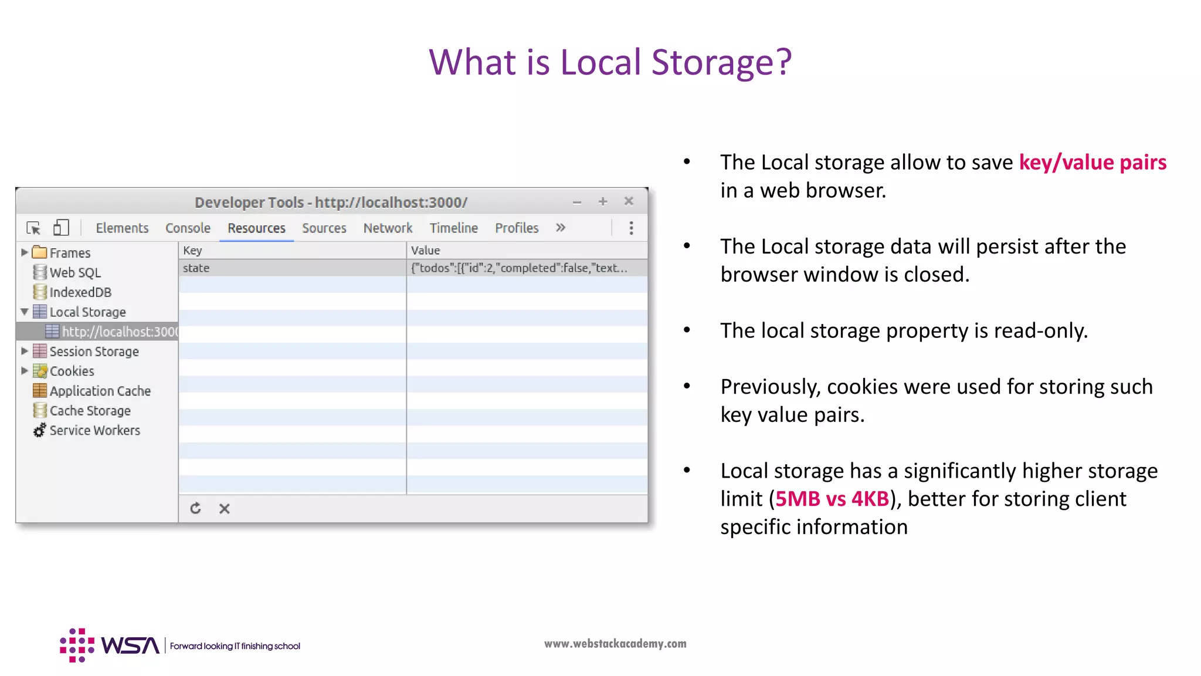Screen dimensions: 1201x676
Task: Open the DevTools three-dot menu
Action: [x=631, y=228]
